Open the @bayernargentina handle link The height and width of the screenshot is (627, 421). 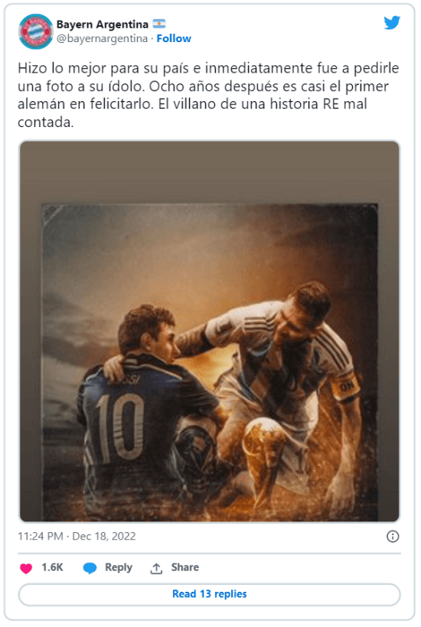[102, 38]
